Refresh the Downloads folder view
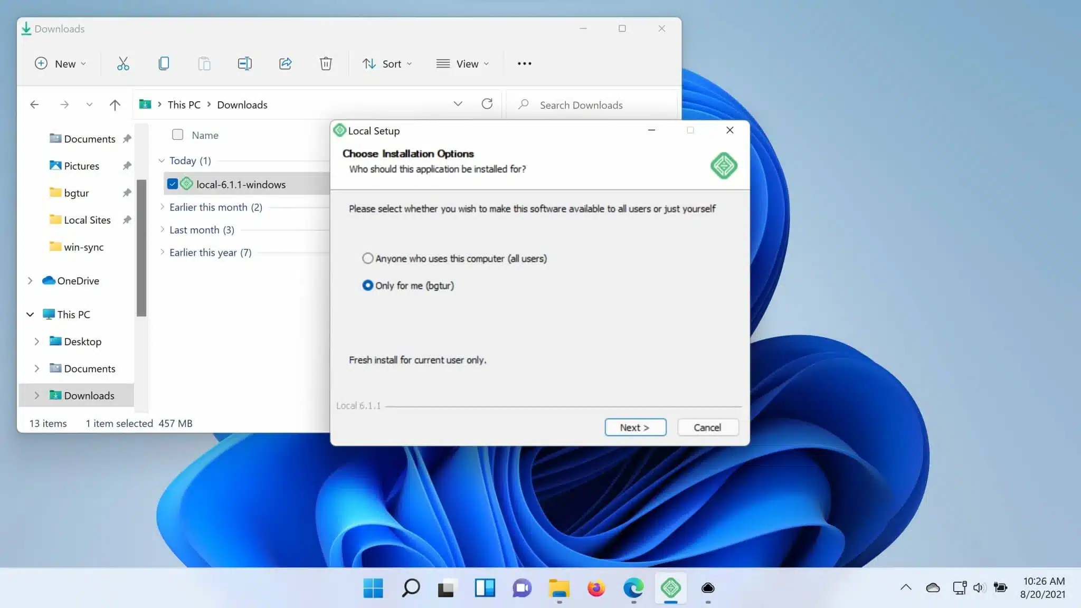1081x608 pixels. pos(487,104)
